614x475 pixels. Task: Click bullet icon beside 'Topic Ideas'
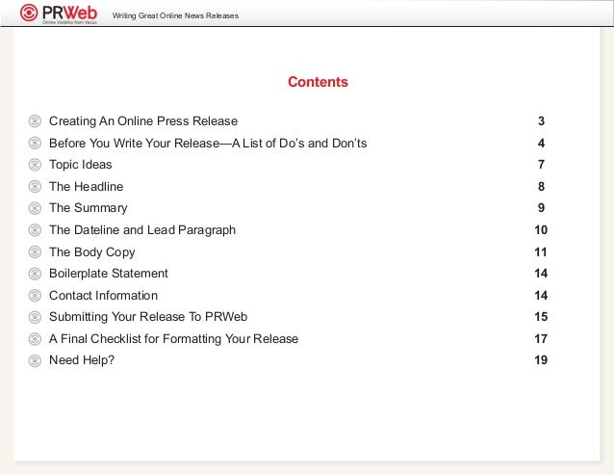35,165
